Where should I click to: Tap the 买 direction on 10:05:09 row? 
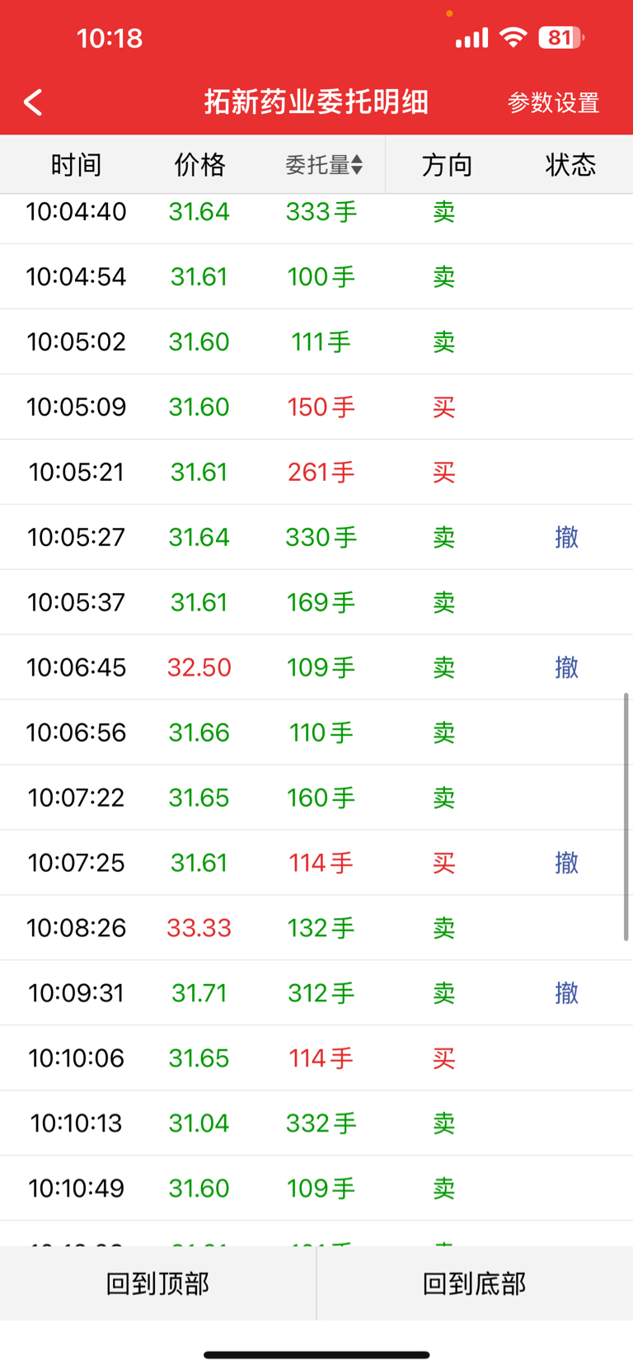tap(444, 407)
